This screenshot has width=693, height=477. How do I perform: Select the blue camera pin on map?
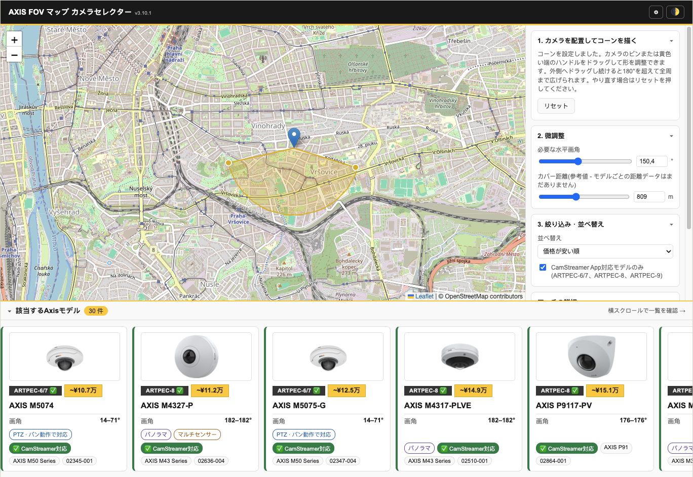(x=294, y=138)
